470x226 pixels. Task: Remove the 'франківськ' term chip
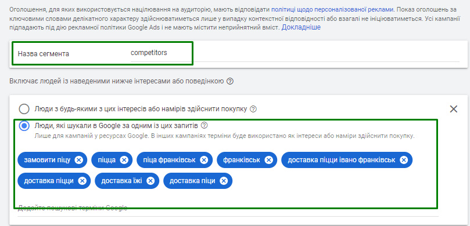[269, 160]
